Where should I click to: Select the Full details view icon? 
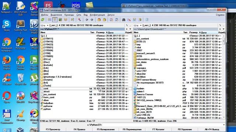(x=55, y=19)
